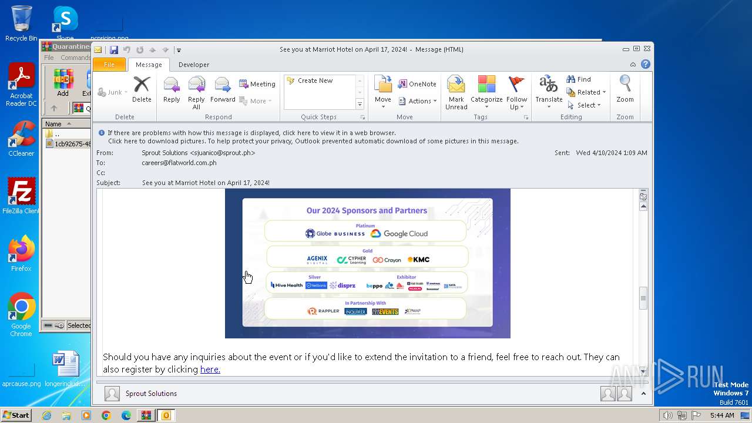This screenshot has width=752, height=423.
Task: Save the message via quick access toolbar
Action: (x=114, y=50)
